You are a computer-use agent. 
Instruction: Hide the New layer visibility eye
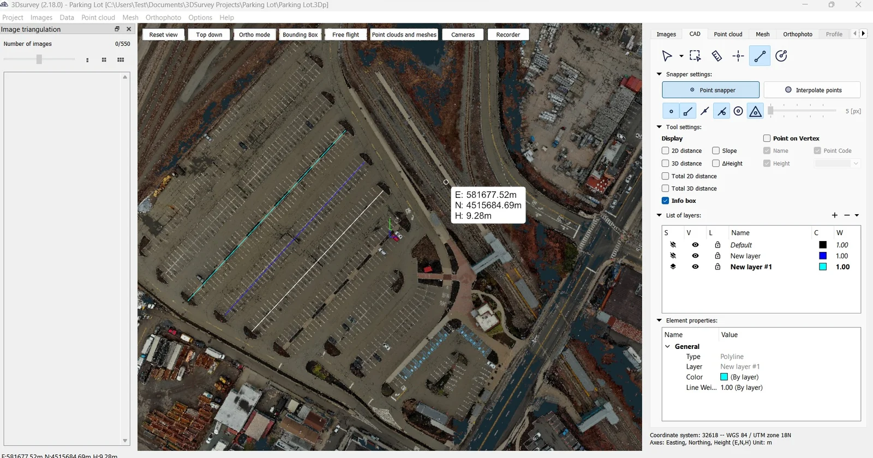pyautogui.click(x=695, y=256)
